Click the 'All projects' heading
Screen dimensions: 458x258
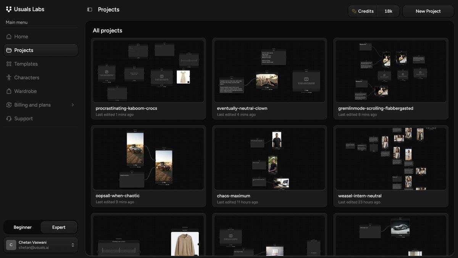point(108,30)
